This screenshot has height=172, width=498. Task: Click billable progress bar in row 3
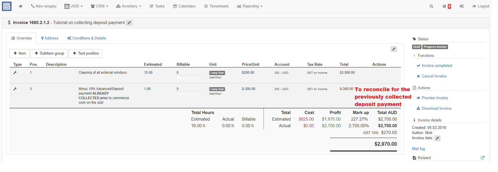188,94
